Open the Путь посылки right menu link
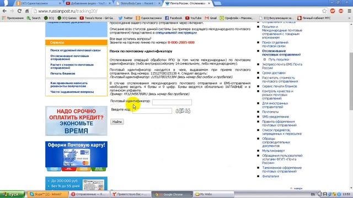Viewport: 353px width, 198px height. pyautogui.click(x=279, y=59)
